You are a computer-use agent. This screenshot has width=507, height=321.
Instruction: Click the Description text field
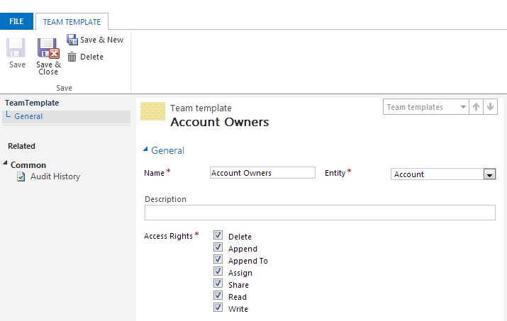(x=320, y=213)
